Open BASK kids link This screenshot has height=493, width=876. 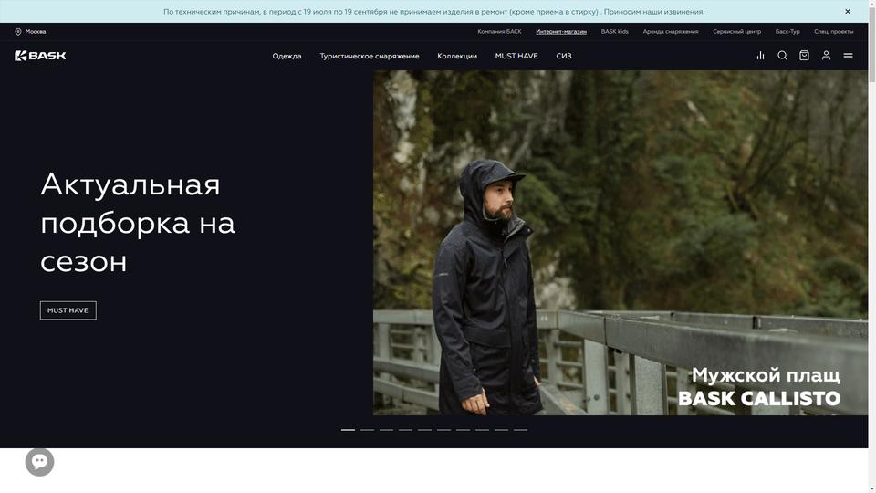click(614, 32)
